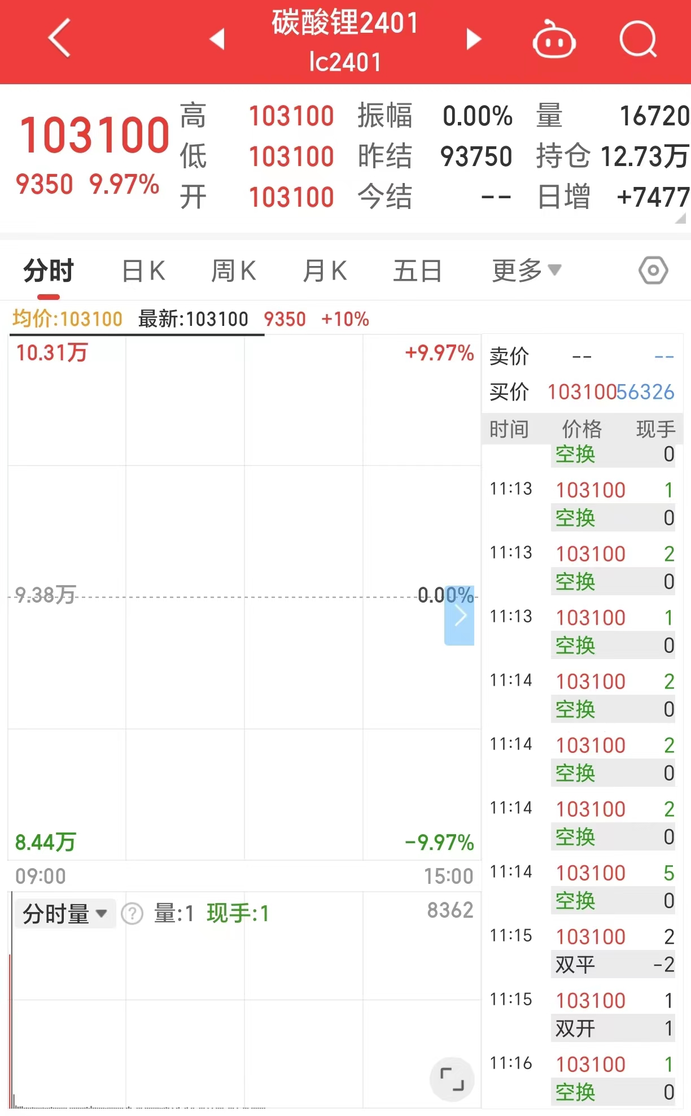Switch to 周K tab
Screen dimensions: 691x1116
tap(233, 271)
